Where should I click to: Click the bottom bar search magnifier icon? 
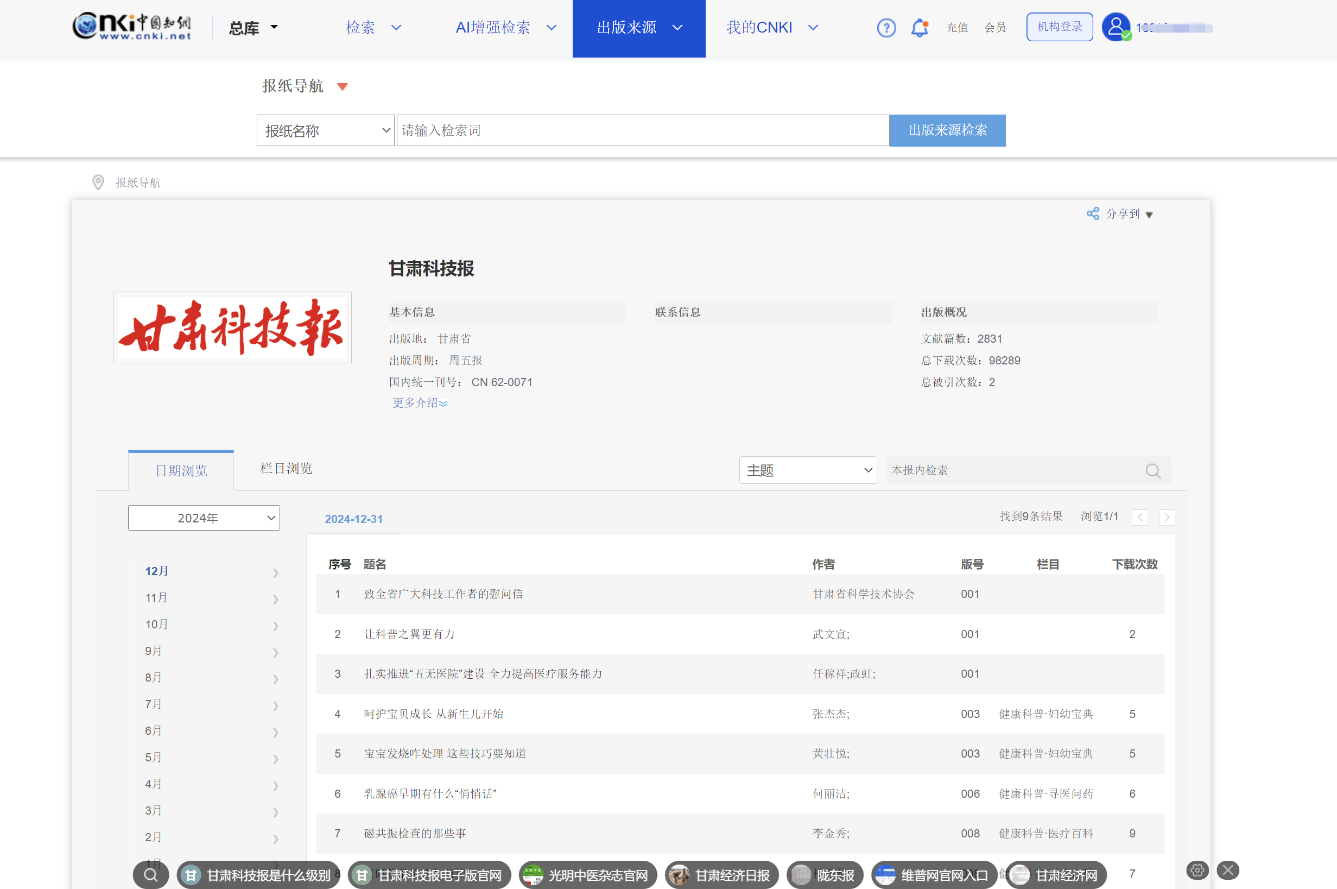point(151,875)
